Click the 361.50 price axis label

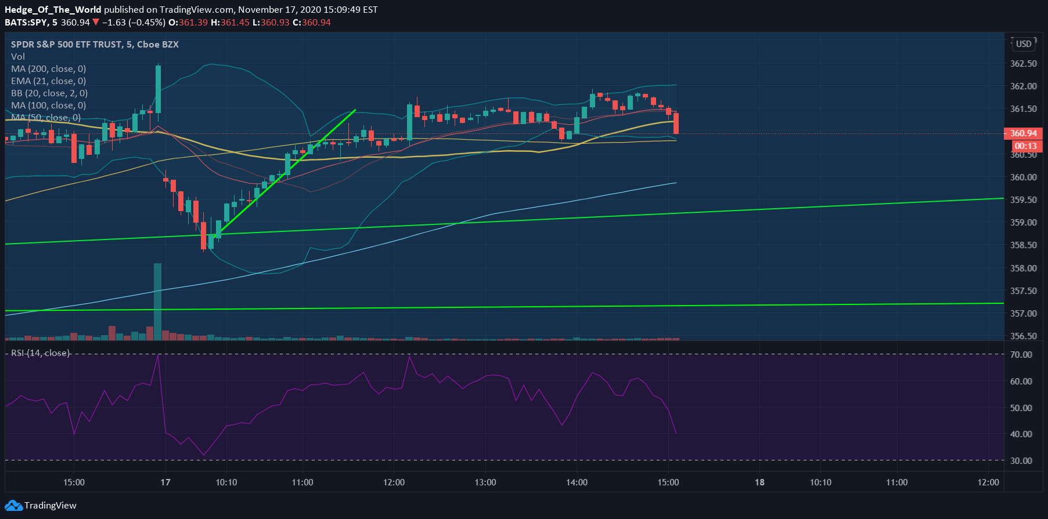tap(1024, 109)
